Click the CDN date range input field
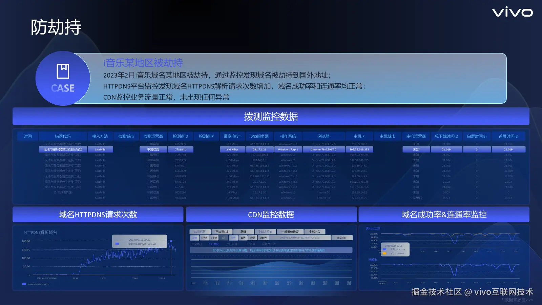Viewport: 542px width, 305px height. 300,238
